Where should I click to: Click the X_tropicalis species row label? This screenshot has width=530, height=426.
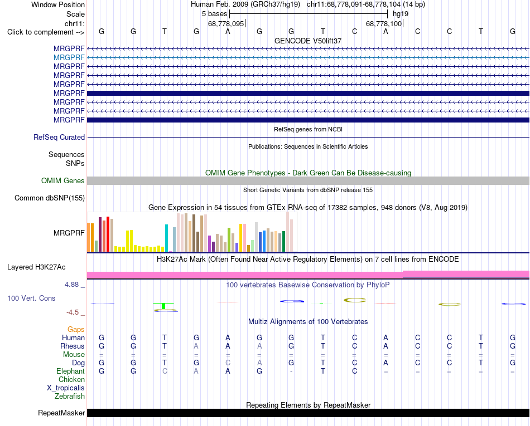click(x=66, y=388)
